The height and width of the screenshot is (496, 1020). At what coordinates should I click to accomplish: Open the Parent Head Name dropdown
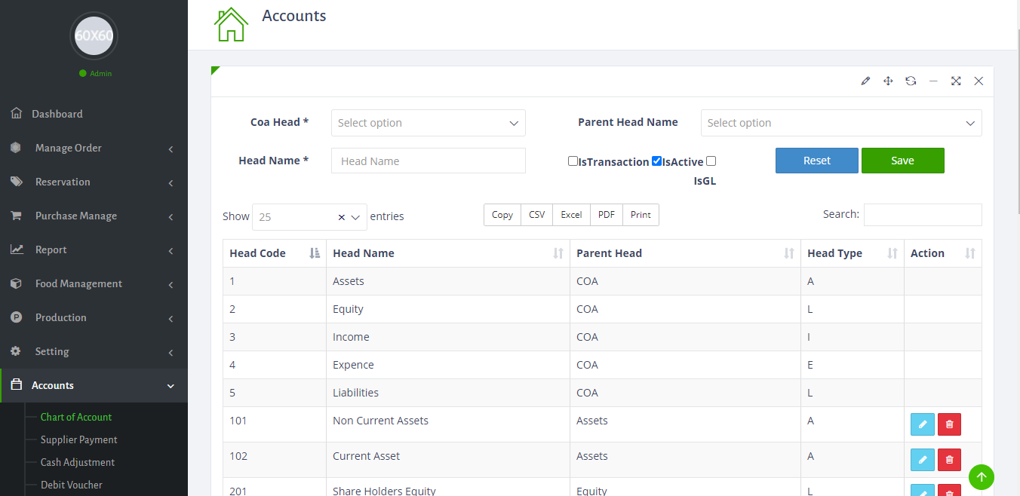coord(840,123)
